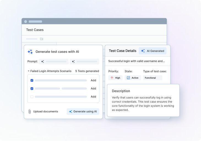Uncheck the second generated test case checkbox
The width and height of the screenshot is (201, 141).
(32, 89)
